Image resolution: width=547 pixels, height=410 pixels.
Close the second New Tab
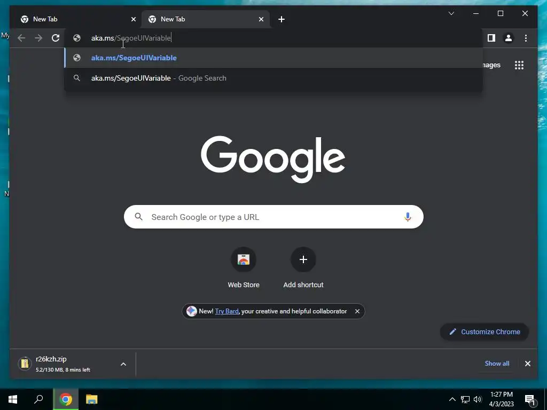(261, 20)
